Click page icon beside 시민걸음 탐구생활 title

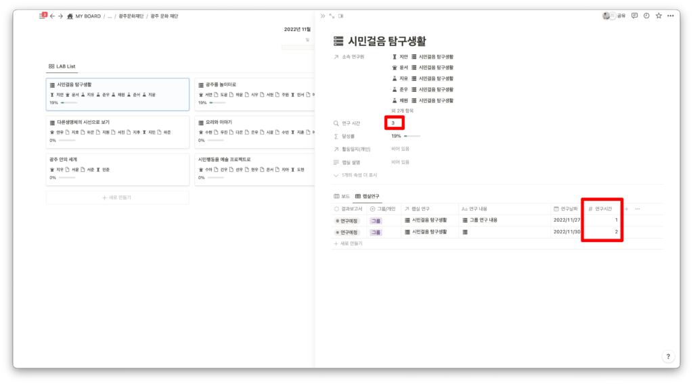click(338, 41)
